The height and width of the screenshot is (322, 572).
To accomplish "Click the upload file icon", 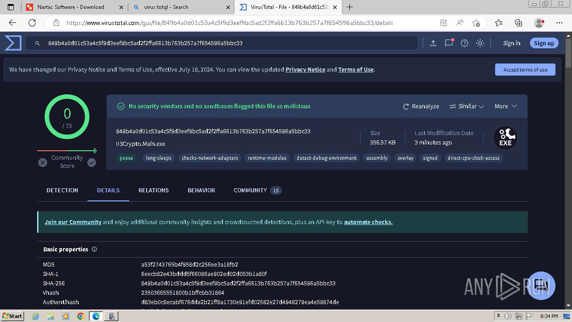I will [x=433, y=43].
